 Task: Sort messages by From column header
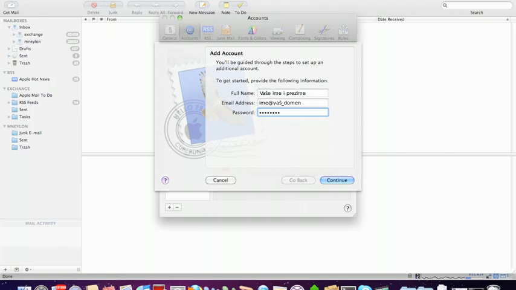(x=111, y=19)
